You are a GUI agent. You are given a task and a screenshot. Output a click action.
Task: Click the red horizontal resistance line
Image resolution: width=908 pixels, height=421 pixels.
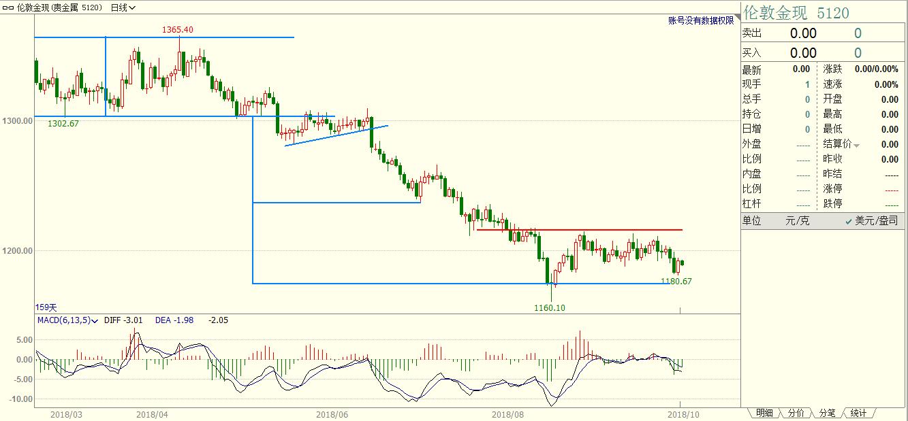(579, 230)
